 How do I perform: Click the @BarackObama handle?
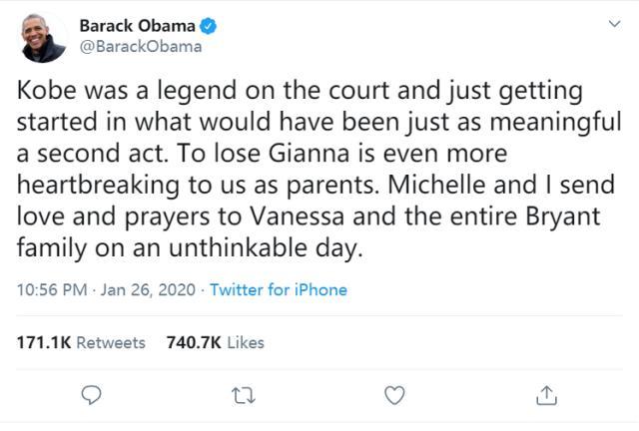(x=140, y=46)
